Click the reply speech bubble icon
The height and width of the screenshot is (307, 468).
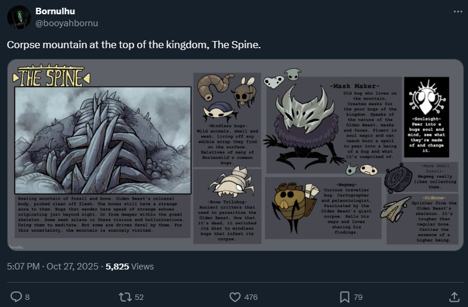pos(16,296)
